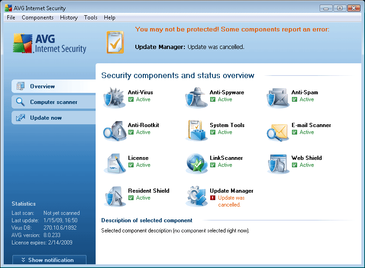Click the Statistics heading
Image resolution: width=365 pixels, height=268 pixels.
click(24, 204)
